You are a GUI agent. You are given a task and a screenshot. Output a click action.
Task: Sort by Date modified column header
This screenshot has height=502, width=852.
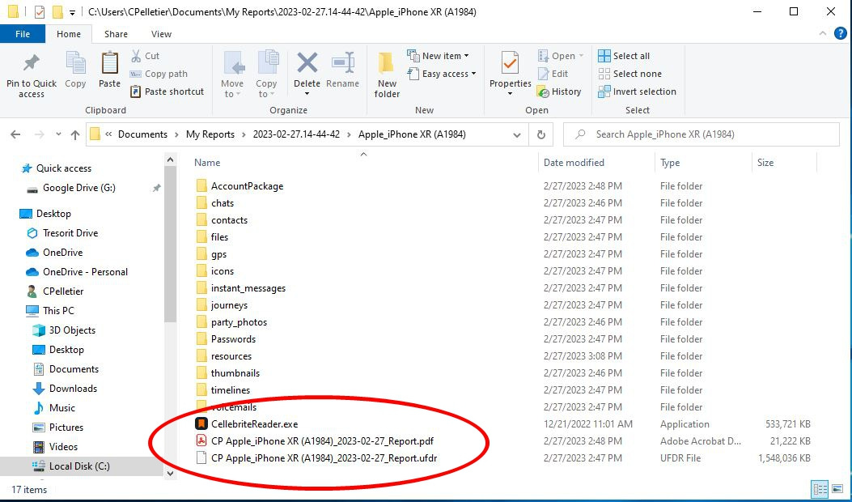(574, 162)
